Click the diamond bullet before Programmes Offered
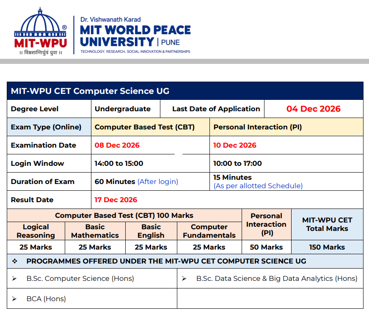This screenshot has height=313, width=369. 14,261
